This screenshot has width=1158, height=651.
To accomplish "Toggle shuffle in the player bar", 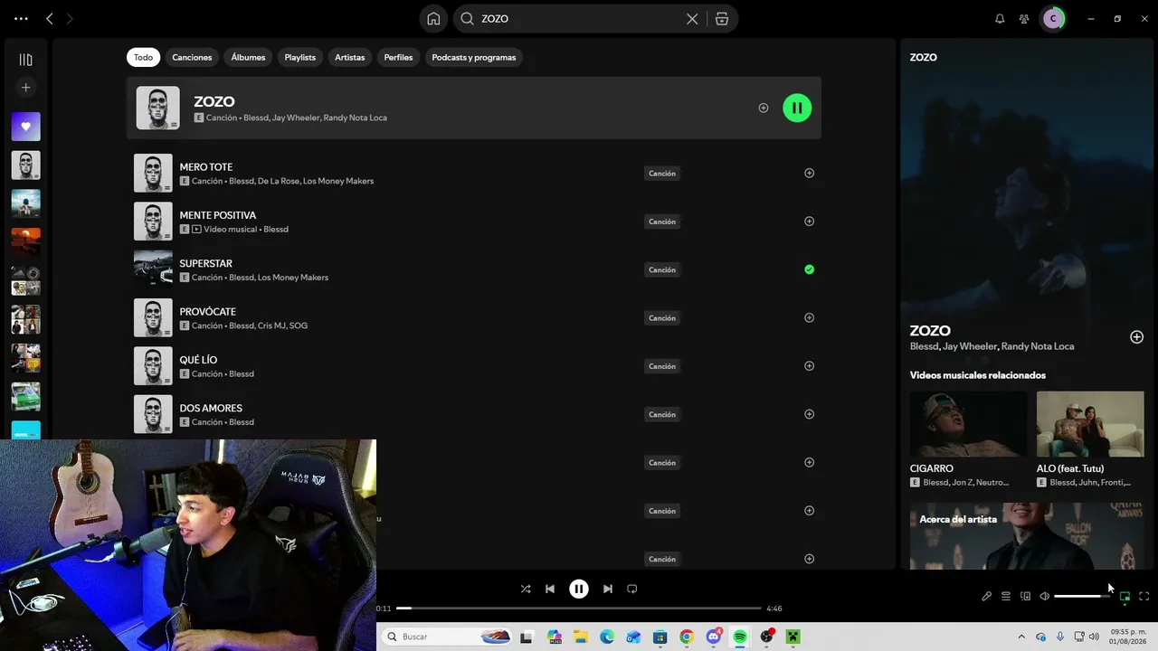I will 526,589.
